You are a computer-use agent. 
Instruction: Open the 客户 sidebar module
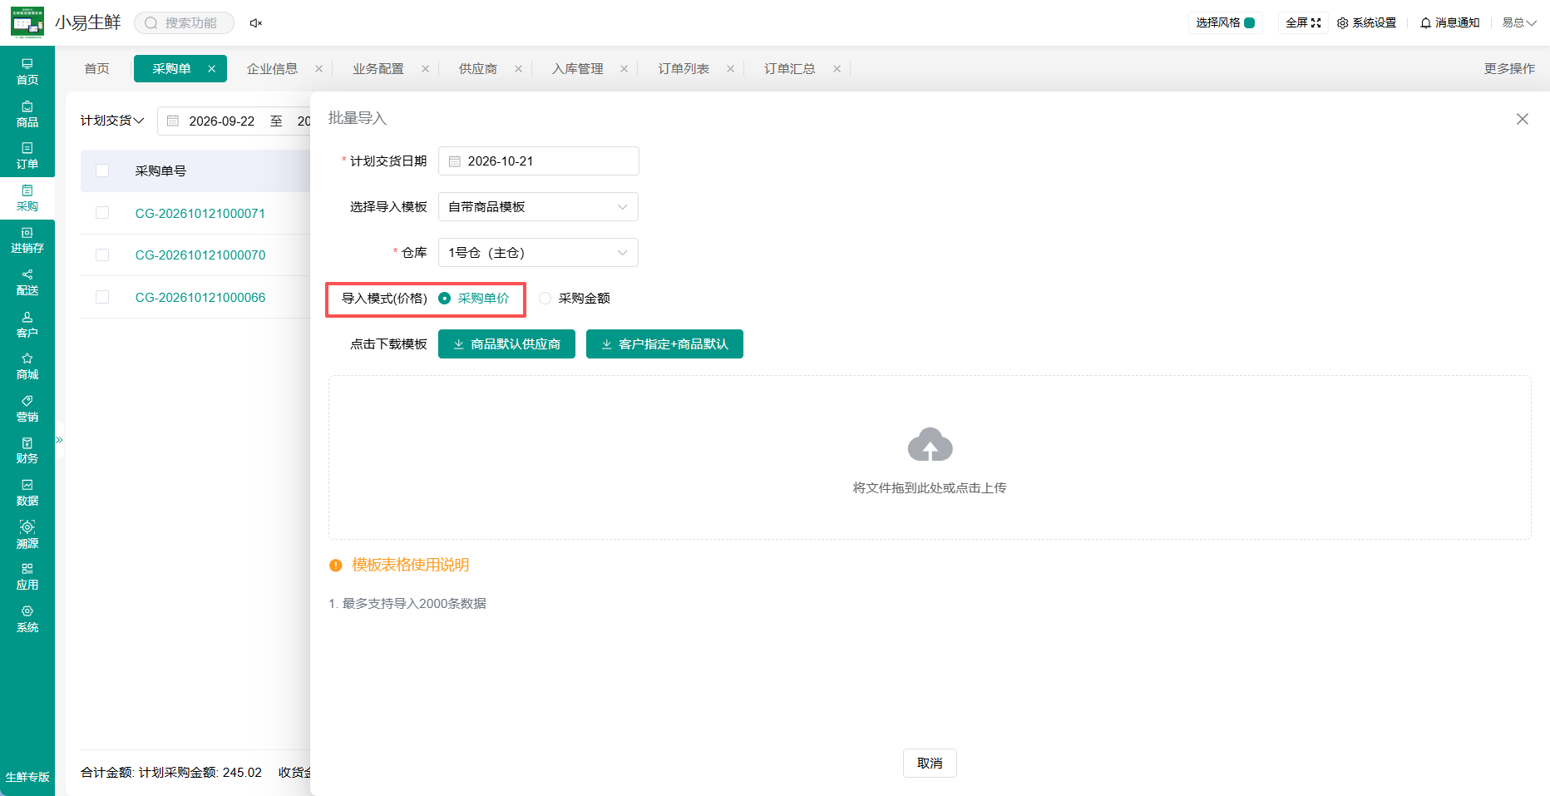[27, 324]
